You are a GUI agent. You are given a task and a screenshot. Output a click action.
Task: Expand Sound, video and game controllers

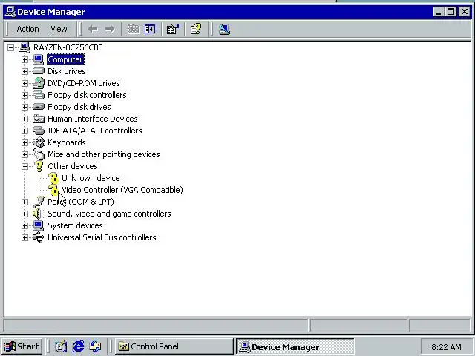tap(24, 214)
